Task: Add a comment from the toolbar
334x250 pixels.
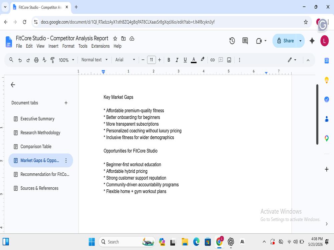Action: click(x=221, y=60)
